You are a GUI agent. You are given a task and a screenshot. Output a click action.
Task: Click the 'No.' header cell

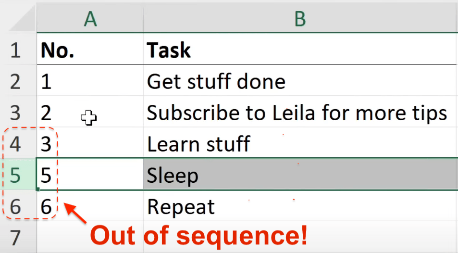(x=90, y=49)
